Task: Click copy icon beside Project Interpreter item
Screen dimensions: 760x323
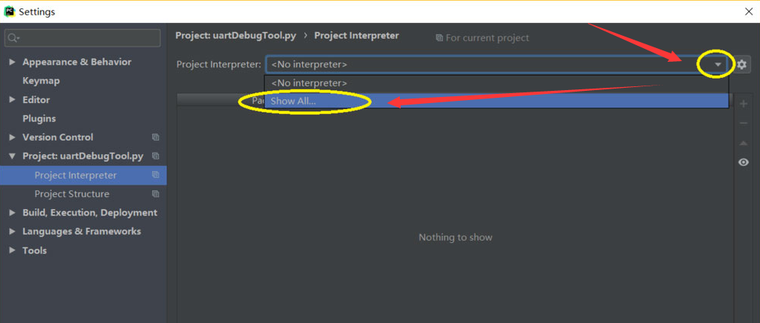Action: click(x=155, y=175)
